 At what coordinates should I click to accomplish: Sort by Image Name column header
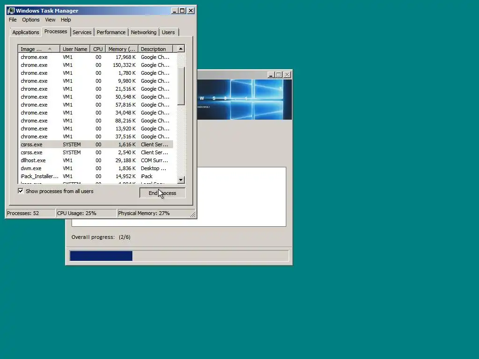39,49
